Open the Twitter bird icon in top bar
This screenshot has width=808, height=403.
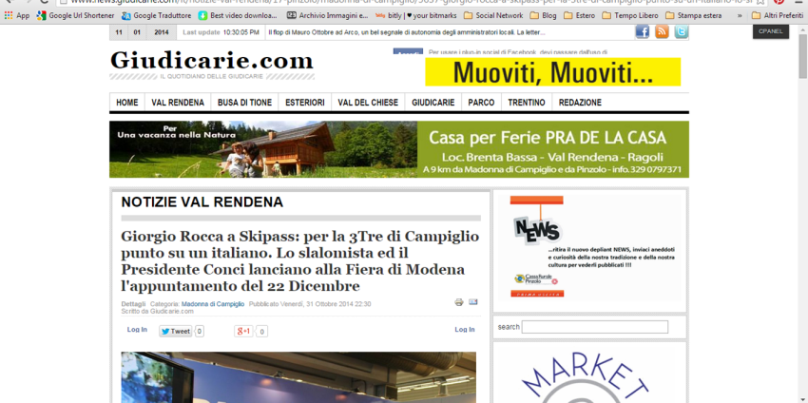click(x=682, y=32)
